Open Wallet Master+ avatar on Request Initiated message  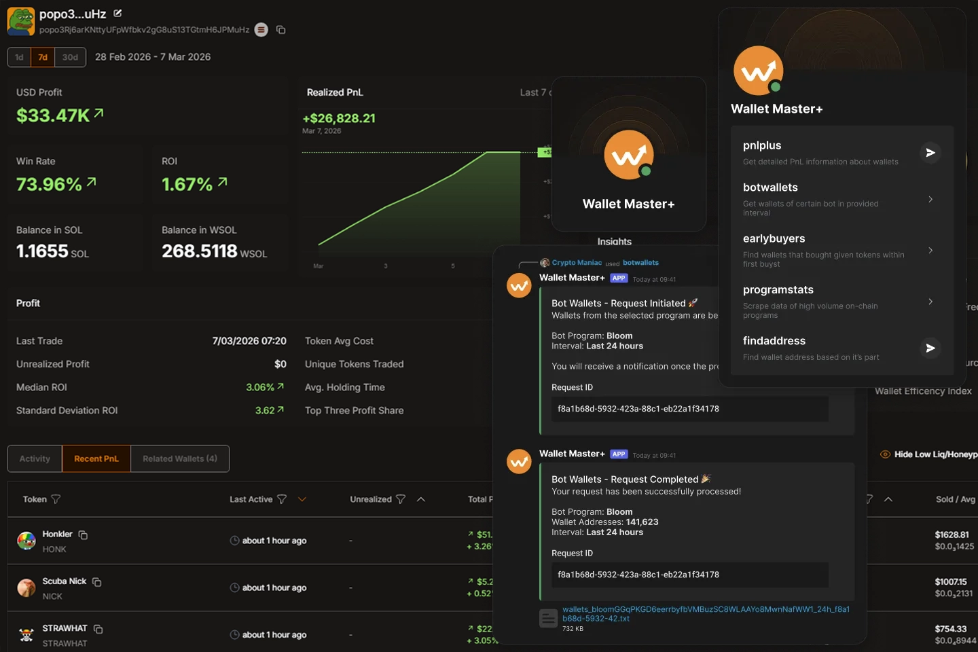tap(520, 286)
